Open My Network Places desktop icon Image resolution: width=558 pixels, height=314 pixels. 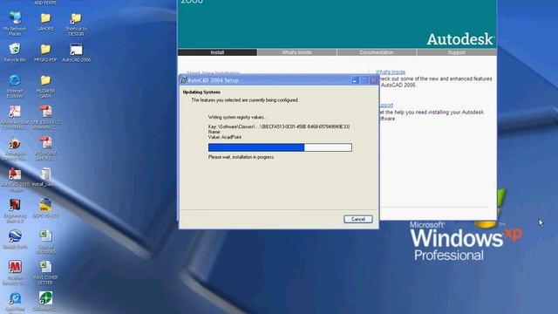click(15, 24)
